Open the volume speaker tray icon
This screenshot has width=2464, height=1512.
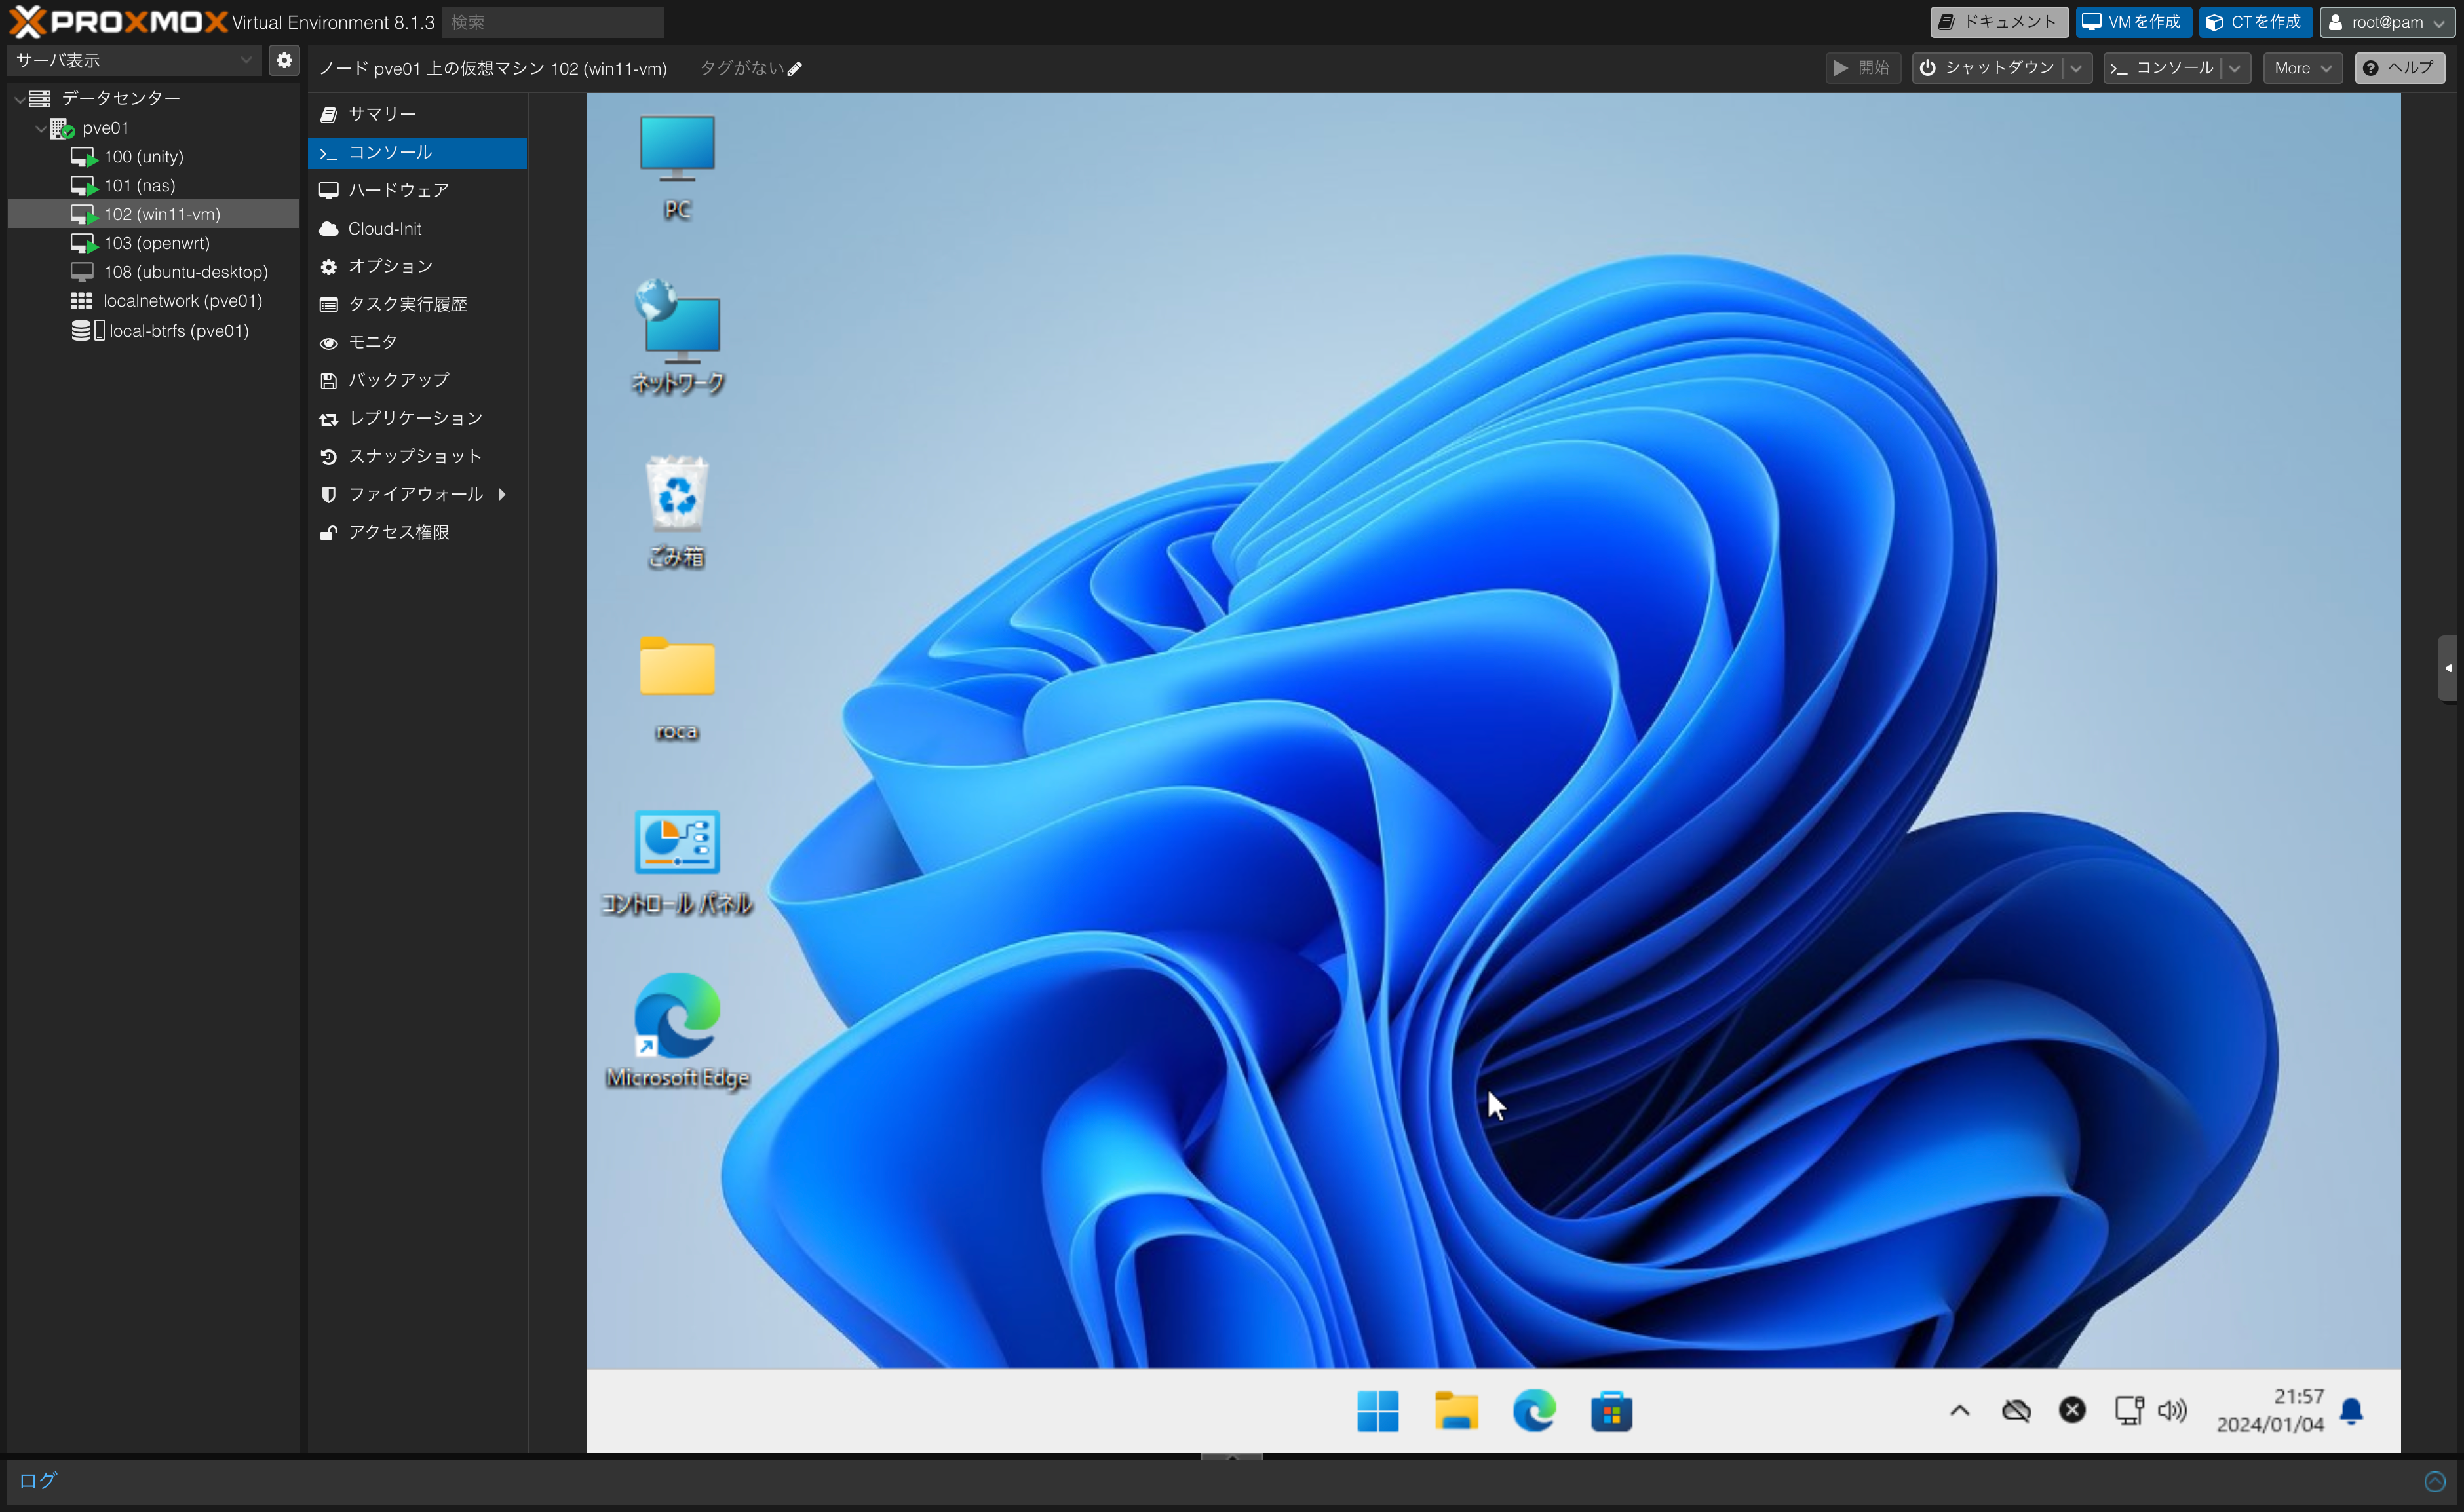click(x=2172, y=1411)
